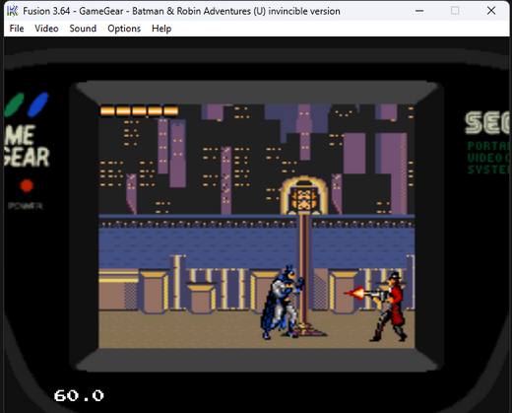Open the Video menu
This screenshot has width=512, height=413.
tap(46, 29)
